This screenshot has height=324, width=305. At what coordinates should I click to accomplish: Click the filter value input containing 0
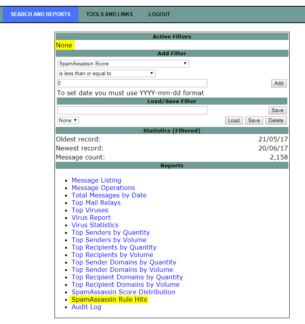[132, 83]
